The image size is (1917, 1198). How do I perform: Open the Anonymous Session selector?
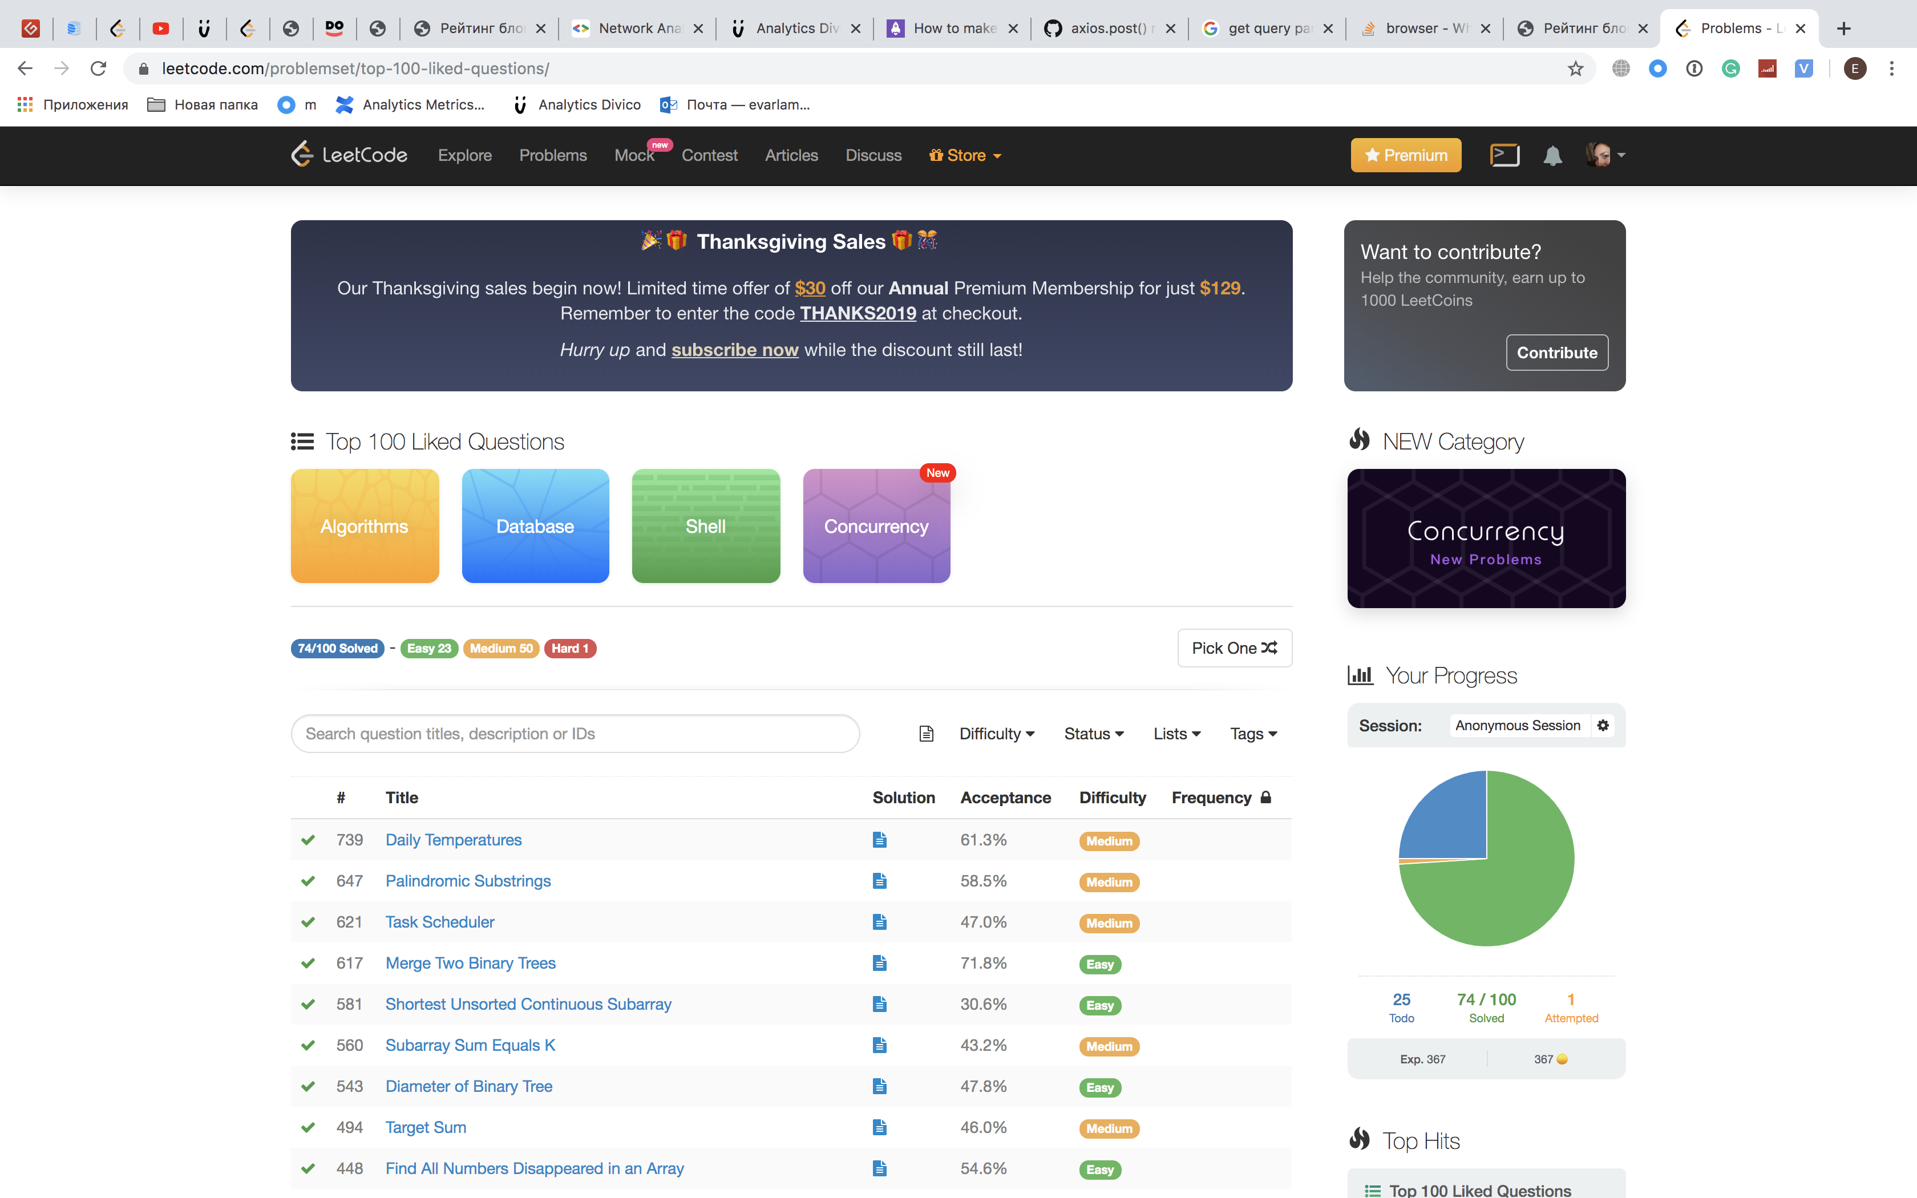tap(1519, 725)
